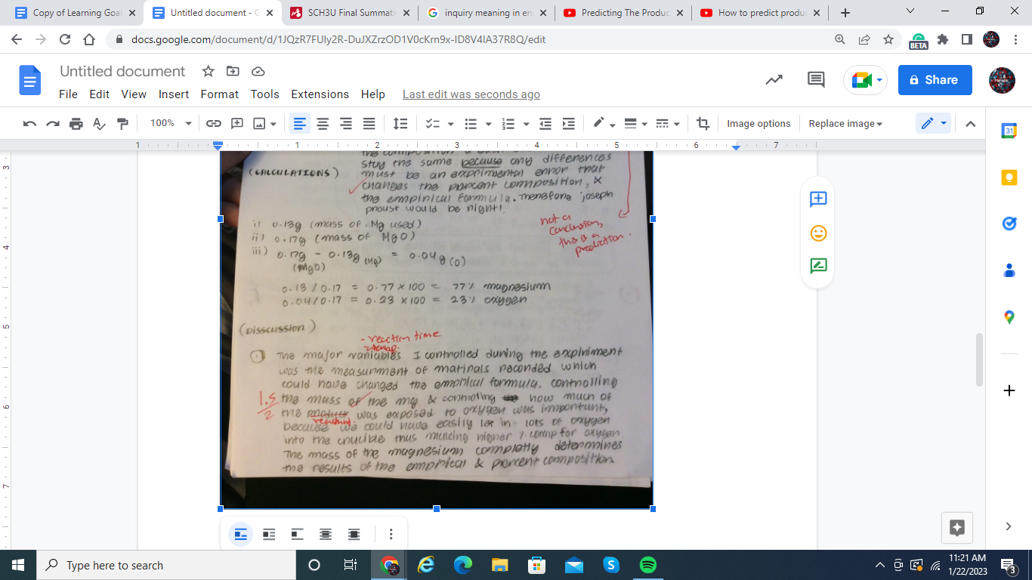
Task: Toggle center alignment for the paragraph
Action: 323,123
